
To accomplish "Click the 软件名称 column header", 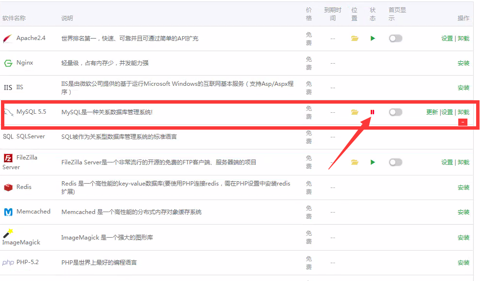I will 14,18.
